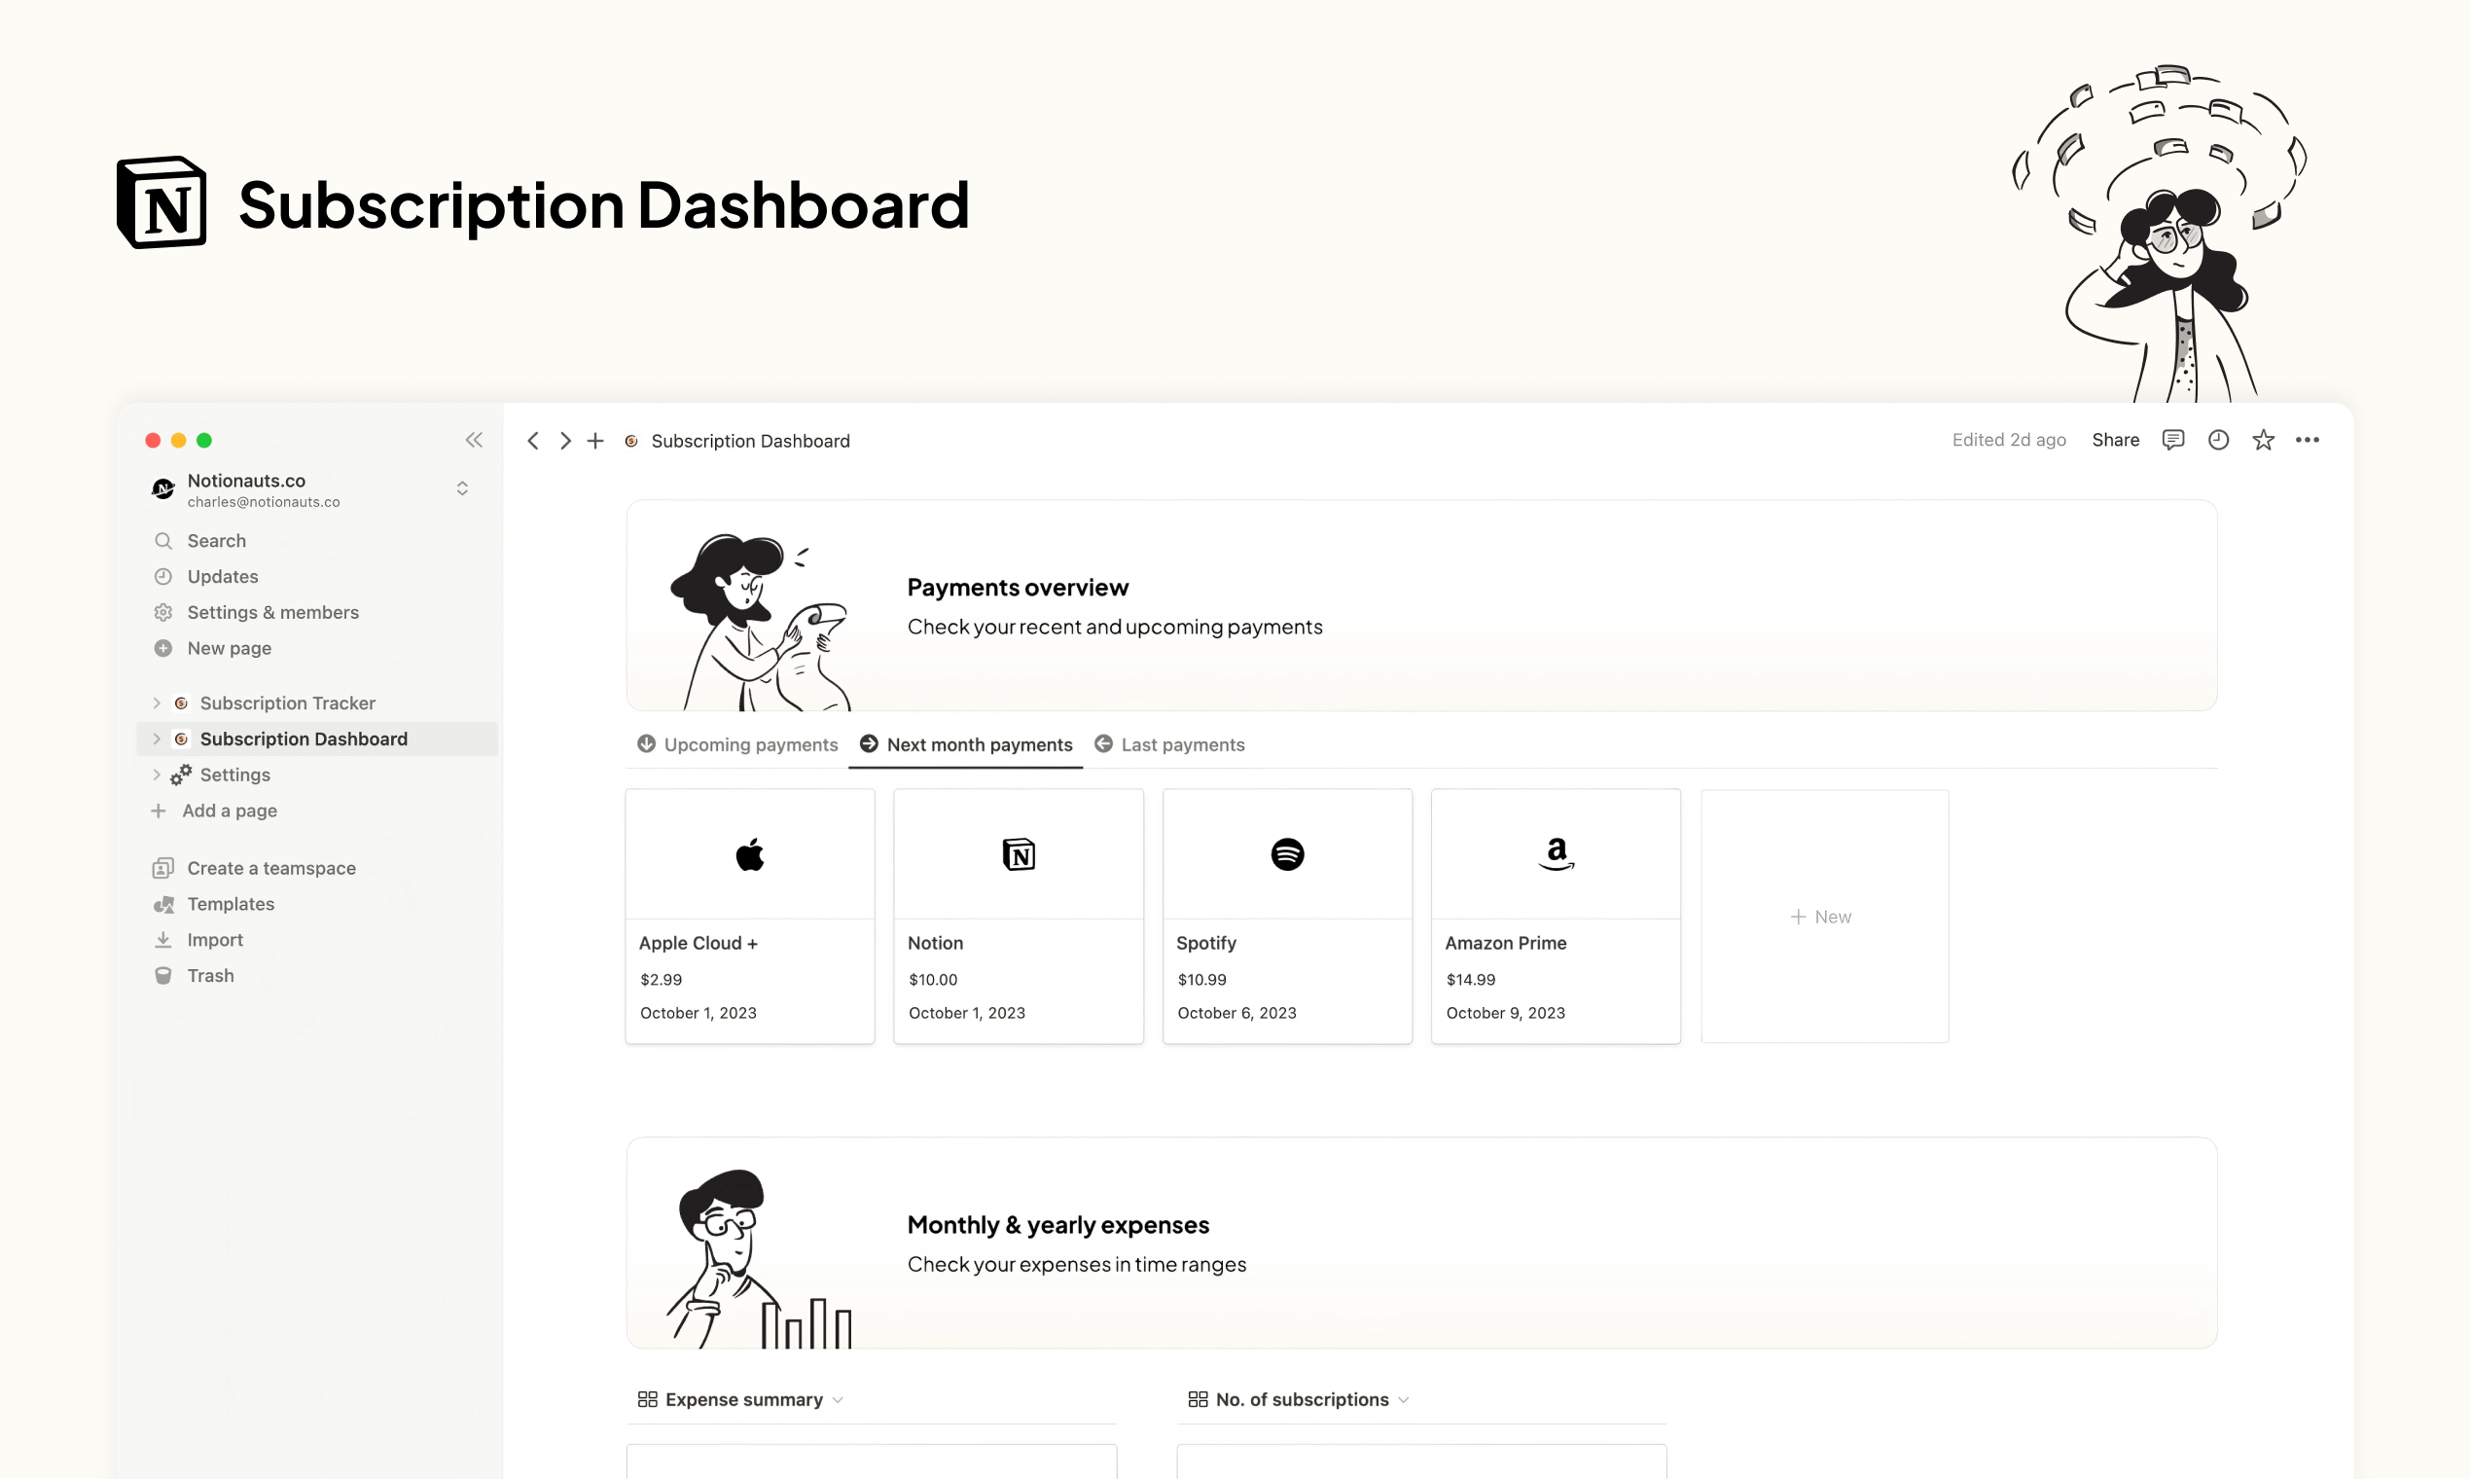Star the page as favorite

[x=2263, y=440]
